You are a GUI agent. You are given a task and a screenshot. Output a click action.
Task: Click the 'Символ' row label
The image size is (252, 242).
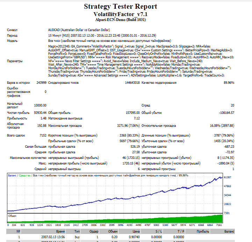click(x=12, y=30)
